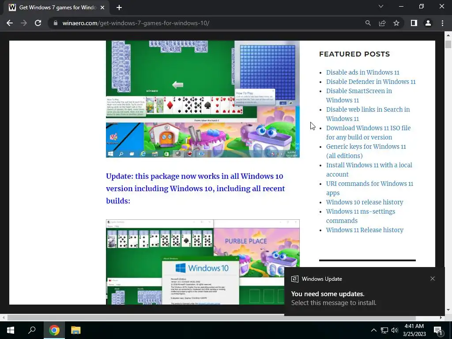452x339 pixels.
Task: Click the page scroll down arrow
Action: pos(448,310)
